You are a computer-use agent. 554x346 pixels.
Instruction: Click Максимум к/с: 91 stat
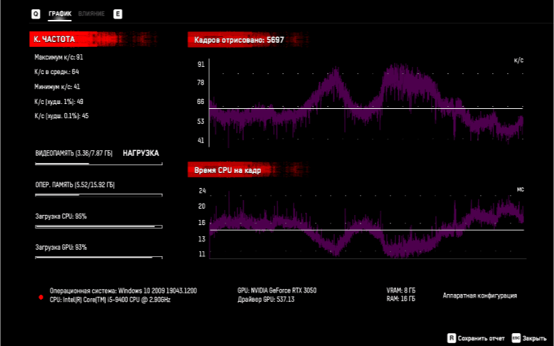coord(58,57)
